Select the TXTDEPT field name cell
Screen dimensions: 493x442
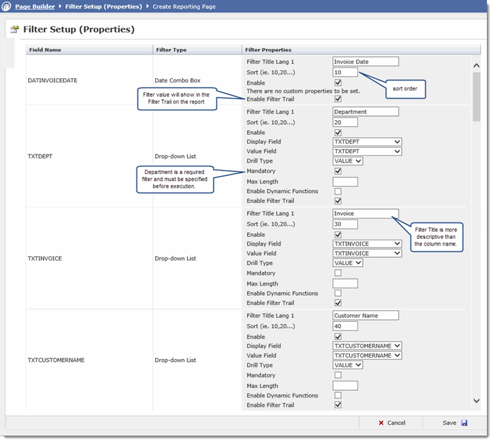(x=89, y=157)
